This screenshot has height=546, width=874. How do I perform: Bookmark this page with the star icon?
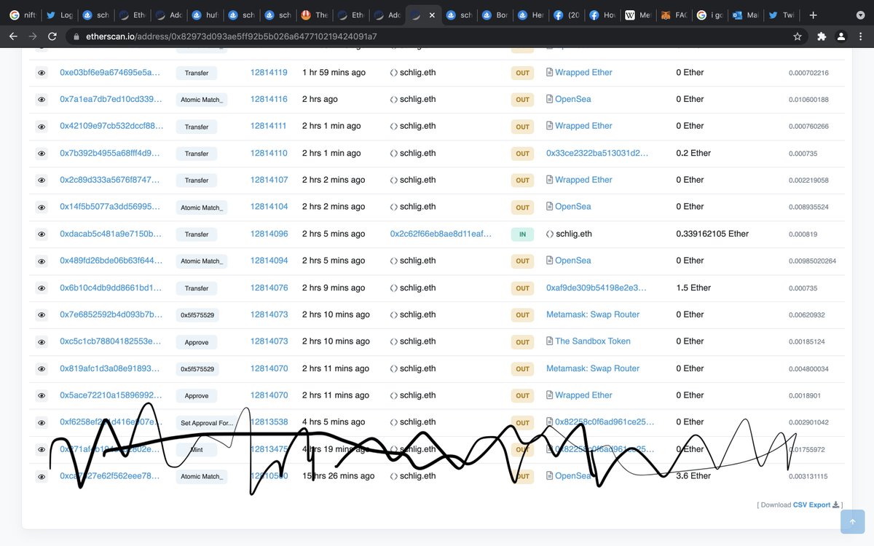pos(798,36)
